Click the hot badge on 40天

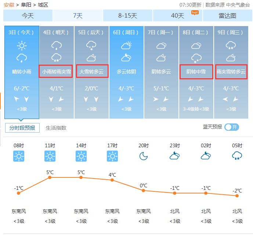tap(195, 12)
